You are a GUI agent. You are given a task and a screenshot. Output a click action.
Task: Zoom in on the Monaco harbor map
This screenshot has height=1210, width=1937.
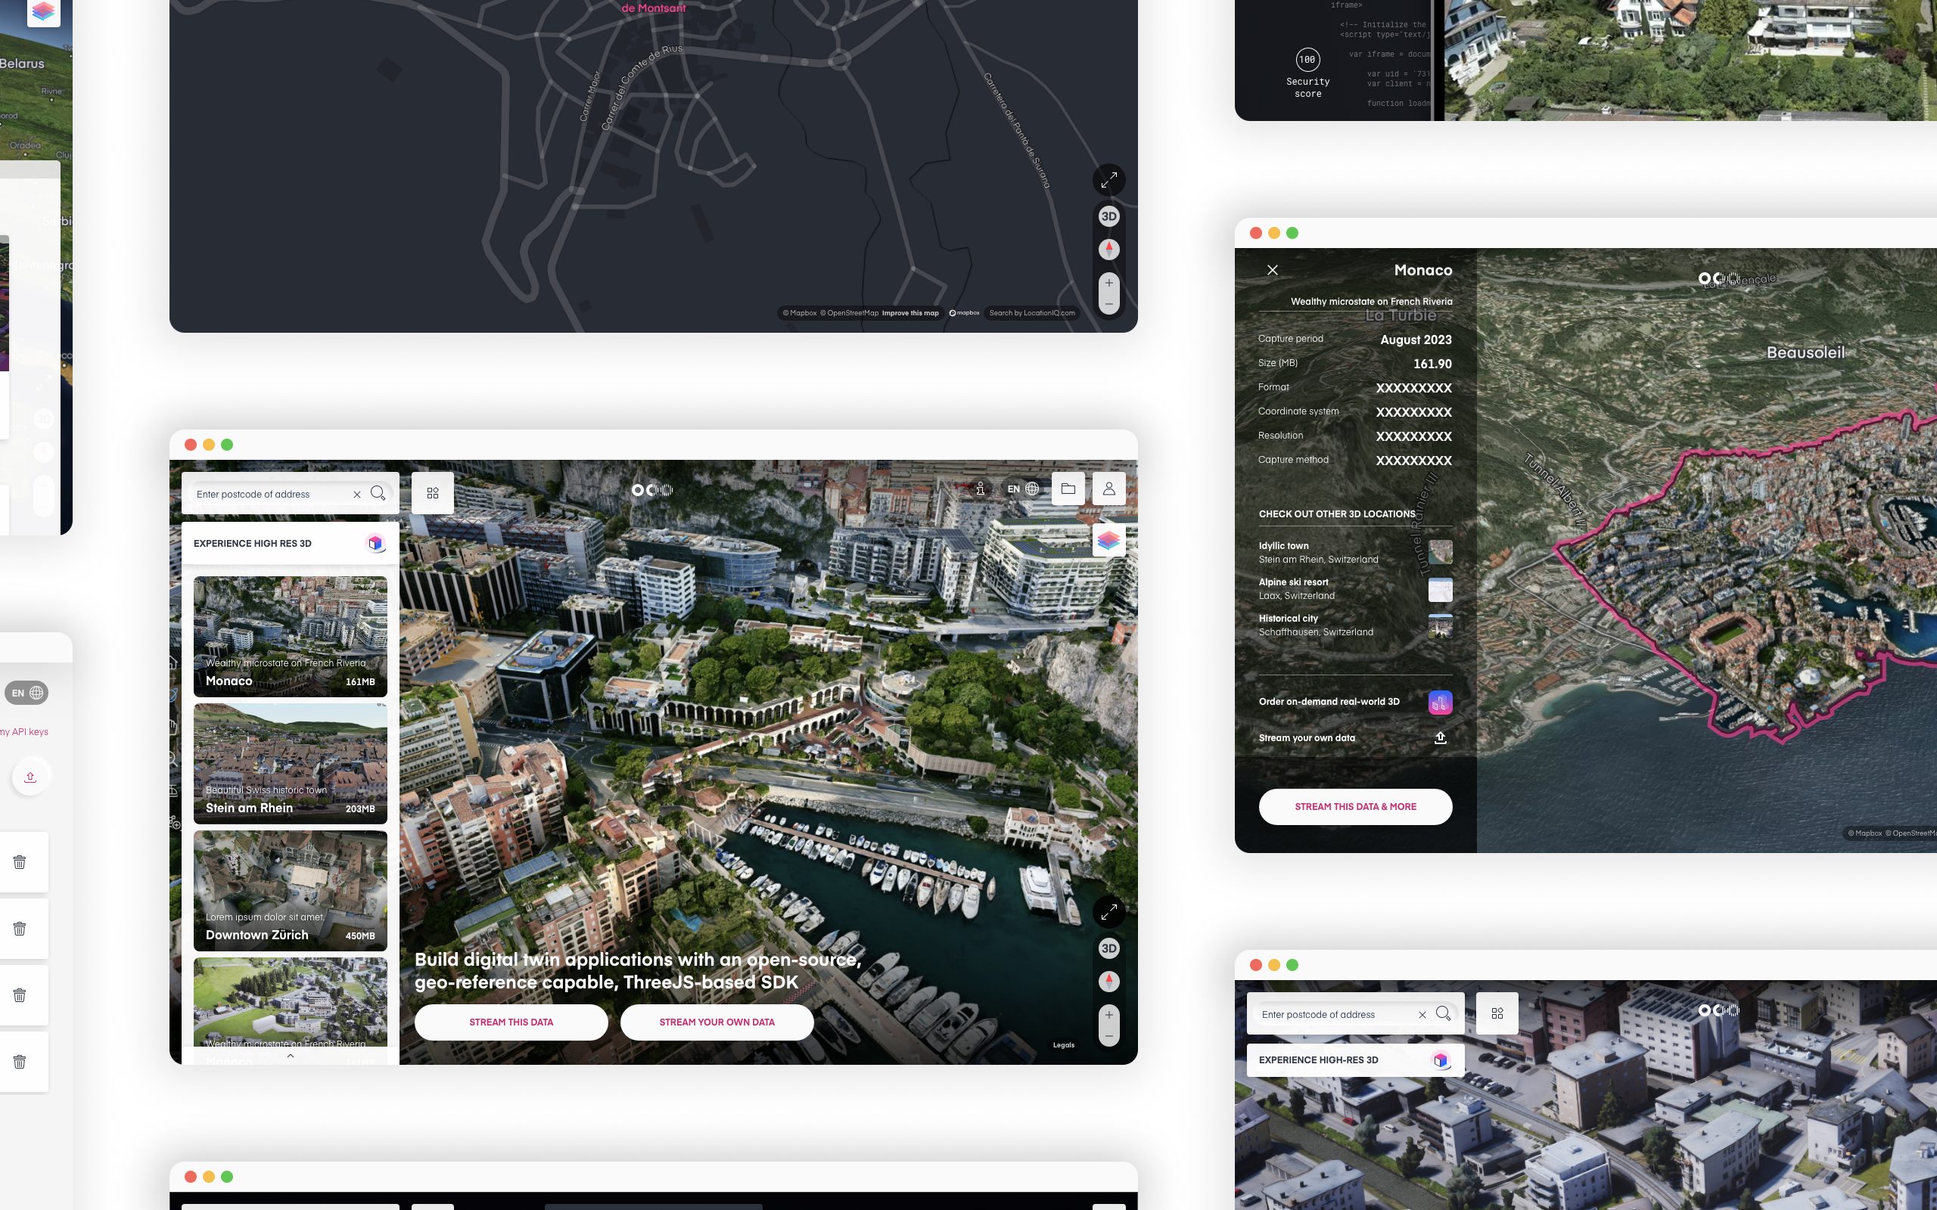click(x=1108, y=1015)
